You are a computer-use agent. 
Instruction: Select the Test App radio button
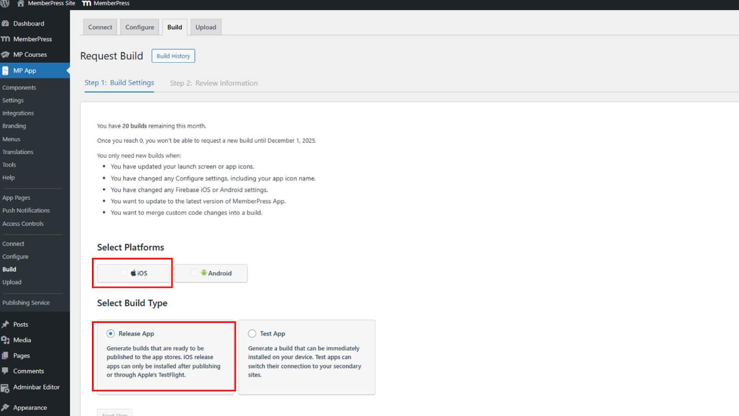(252, 334)
